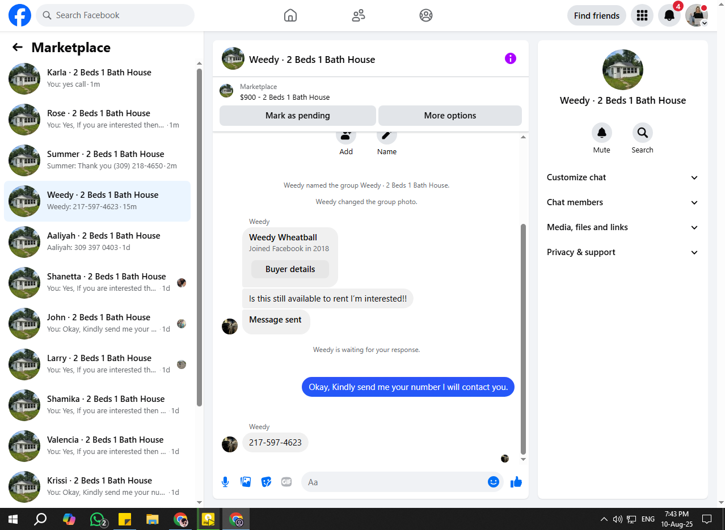
Task: Open Sticky Notes from the taskbar
Action: tap(125, 519)
